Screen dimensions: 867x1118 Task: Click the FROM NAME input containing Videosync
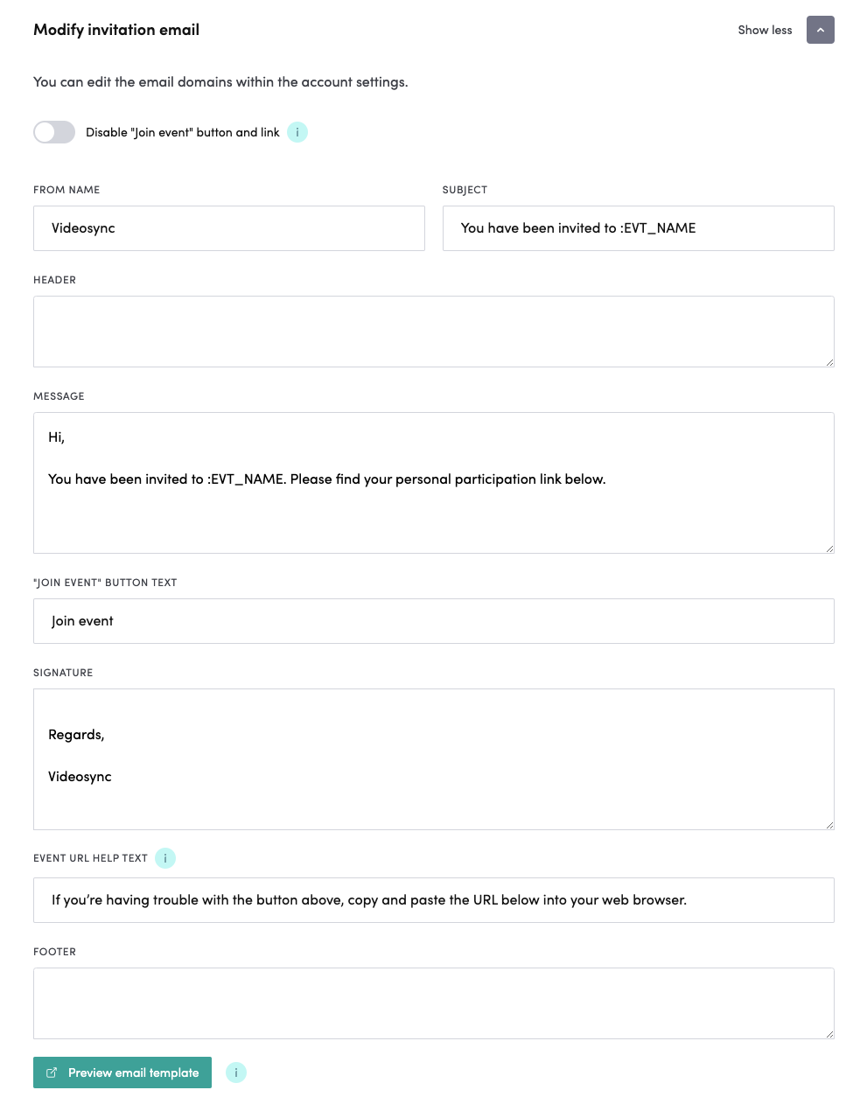click(228, 228)
